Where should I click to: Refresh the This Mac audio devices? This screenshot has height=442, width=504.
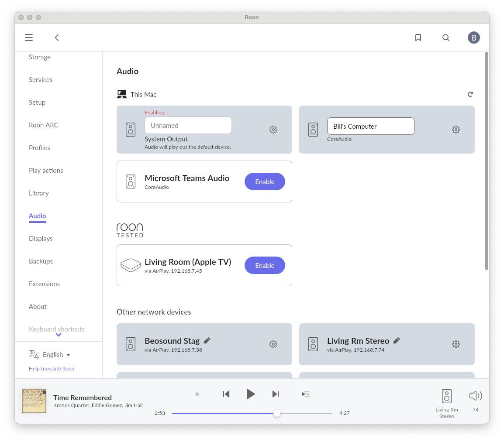click(x=470, y=94)
